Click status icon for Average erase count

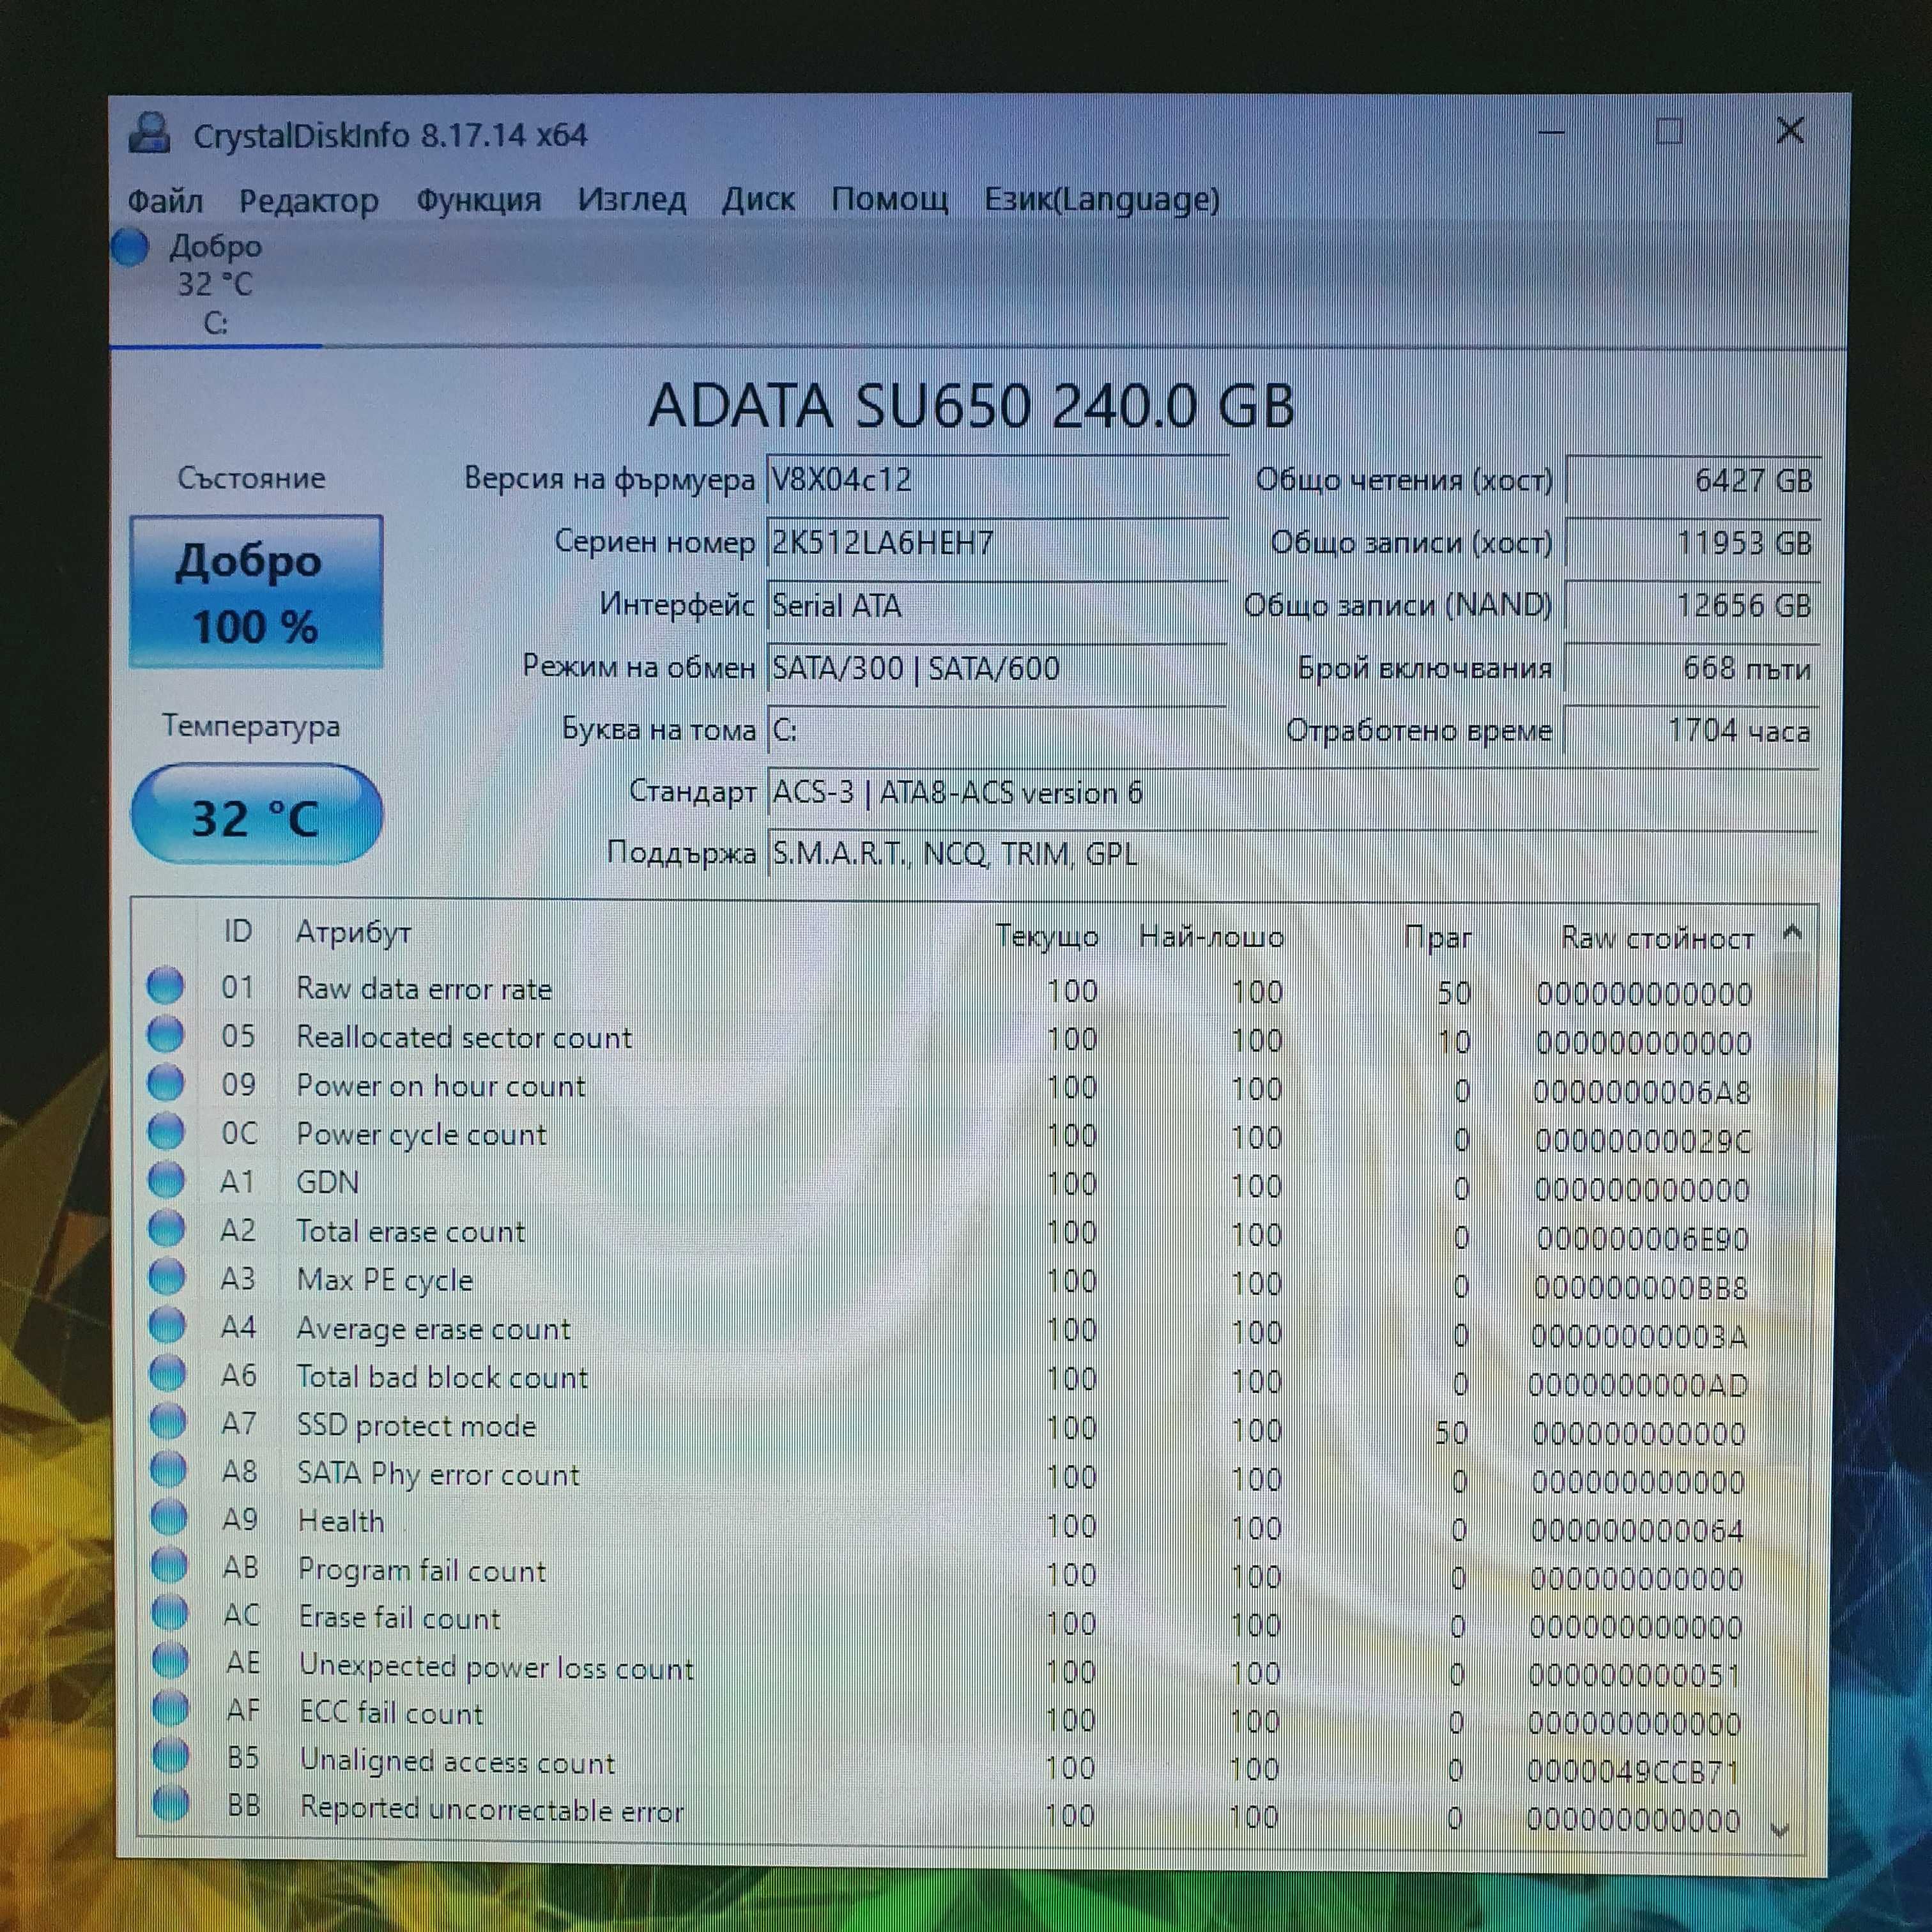click(x=167, y=1325)
